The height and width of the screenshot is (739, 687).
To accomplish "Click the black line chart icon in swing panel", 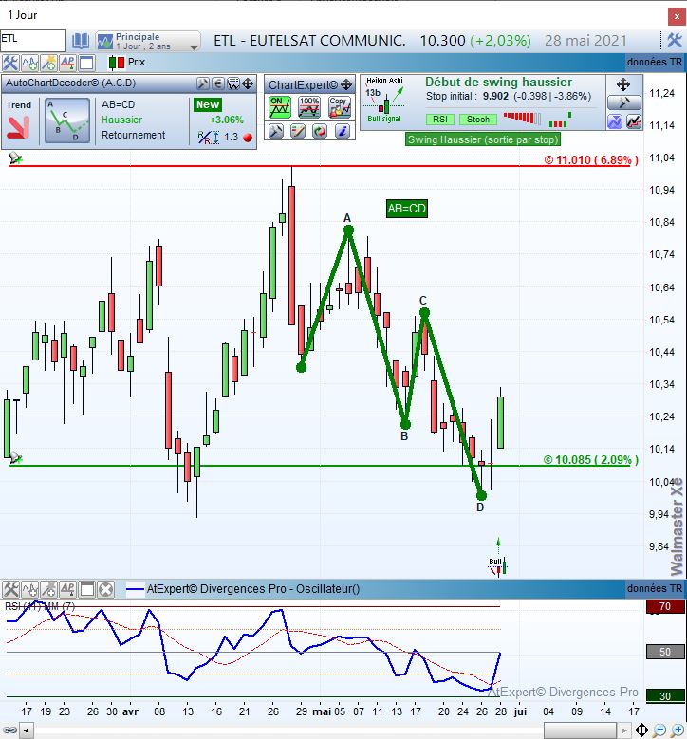I will 634,121.
